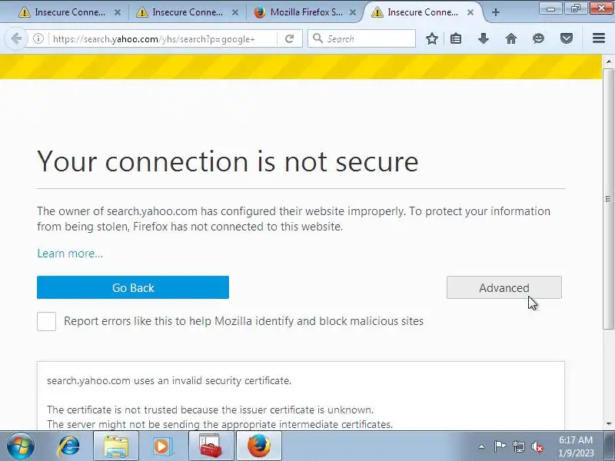The image size is (615, 461).
Task: Click the Firefox taskbar icon
Action: coord(259,446)
